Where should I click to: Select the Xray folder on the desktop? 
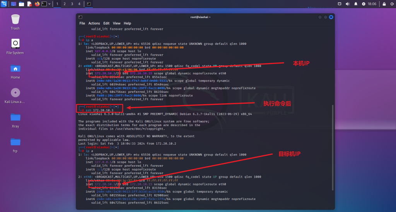pyautogui.click(x=15, y=121)
